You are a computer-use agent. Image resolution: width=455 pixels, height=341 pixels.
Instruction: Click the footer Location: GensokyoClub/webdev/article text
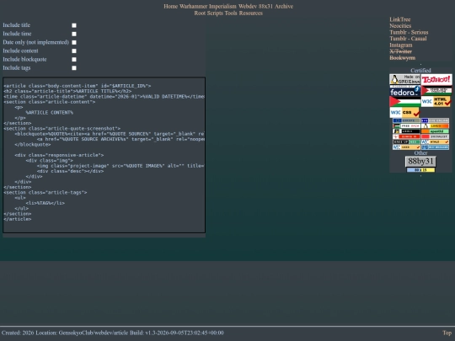(x=82, y=333)
